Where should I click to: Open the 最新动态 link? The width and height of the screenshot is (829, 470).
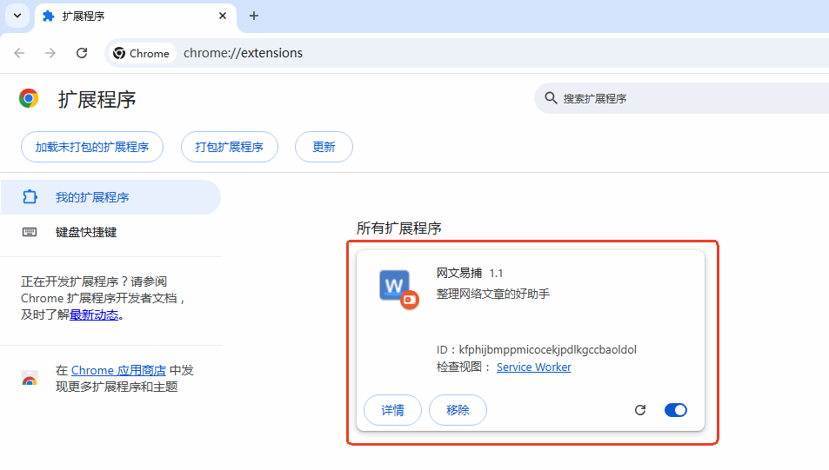(94, 314)
